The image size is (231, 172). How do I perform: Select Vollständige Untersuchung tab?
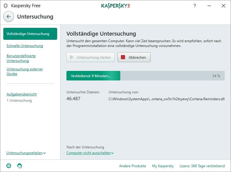tap(30, 34)
